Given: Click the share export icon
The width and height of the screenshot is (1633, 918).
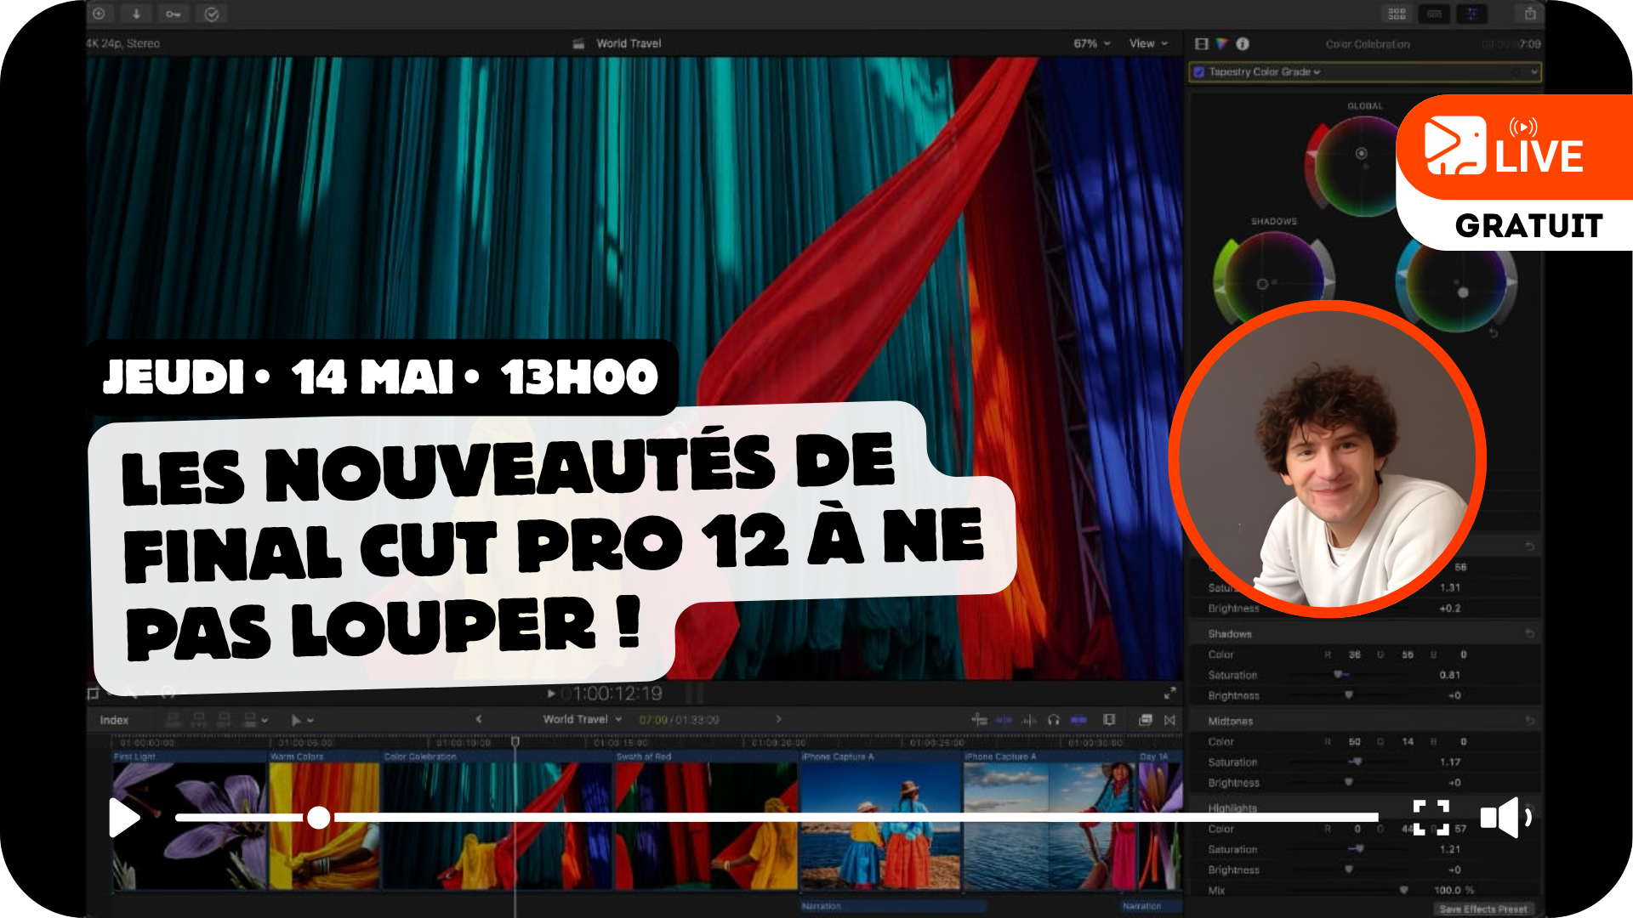Looking at the screenshot, I should (x=1530, y=14).
